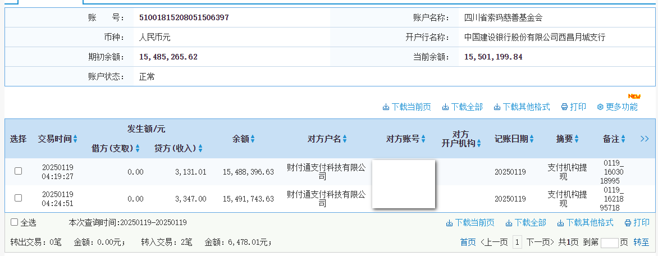This screenshot has height=256, width=658.
Task: Sort by 记账日期 posting date
Action: pyautogui.click(x=532, y=139)
